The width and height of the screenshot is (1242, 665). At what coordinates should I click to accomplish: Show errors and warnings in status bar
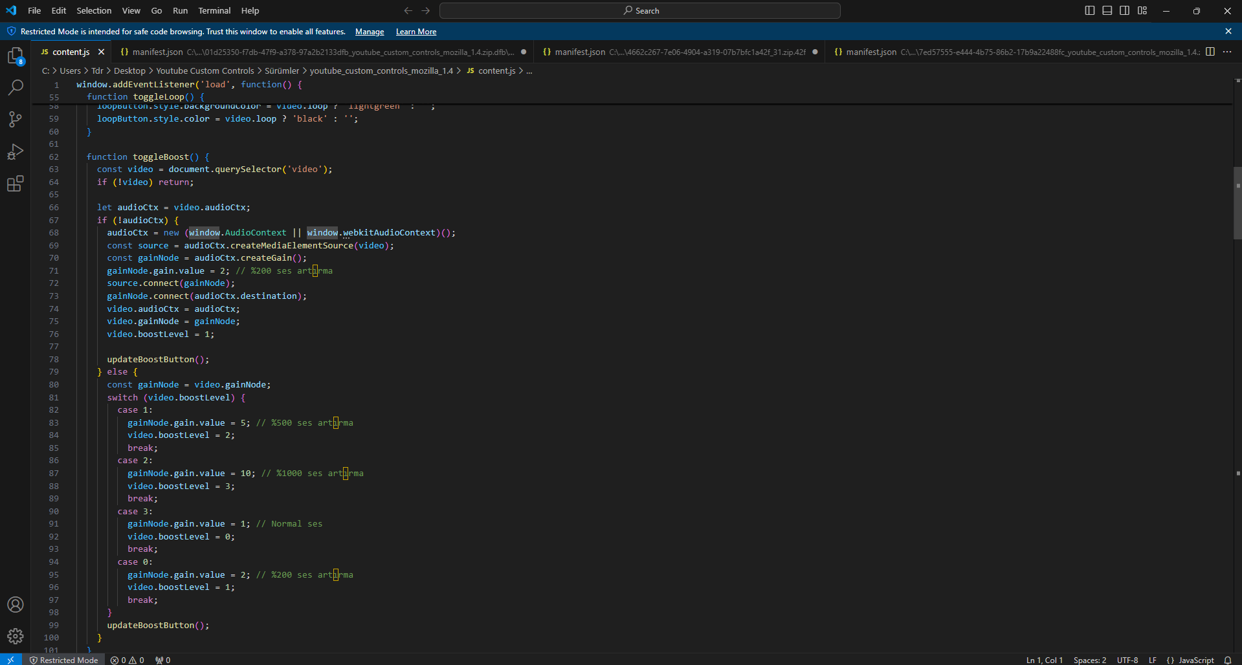point(127,660)
